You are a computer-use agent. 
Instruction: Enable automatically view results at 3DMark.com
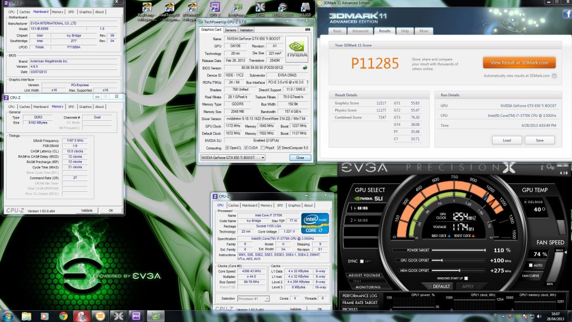click(x=554, y=76)
